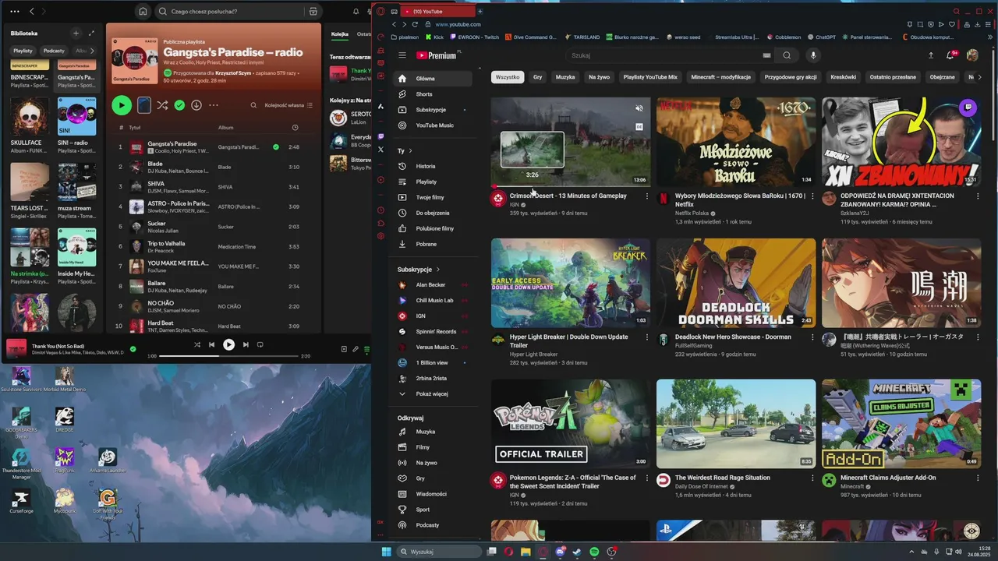Open Historia in YouTube sidebar
The width and height of the screenshot is (998, 561).
434,166
